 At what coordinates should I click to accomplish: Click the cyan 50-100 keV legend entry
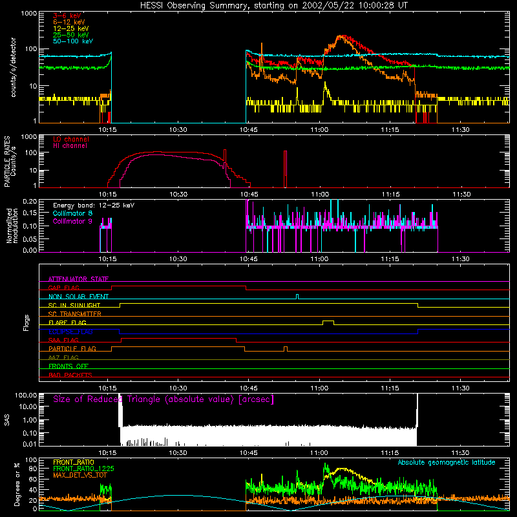(73, 41)
